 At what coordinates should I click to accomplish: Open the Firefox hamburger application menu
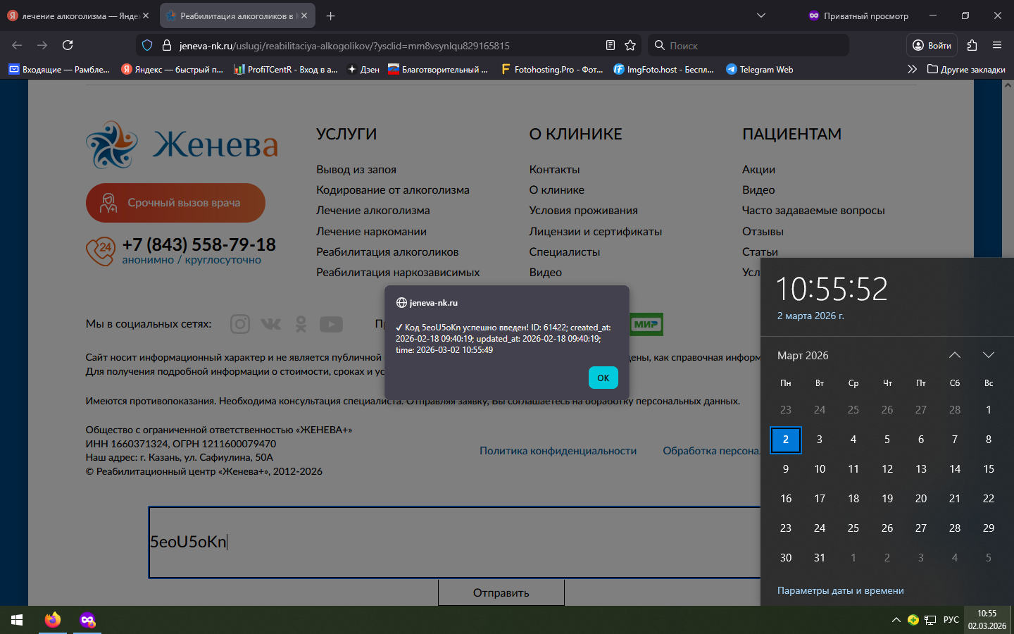tap(996, 45)
